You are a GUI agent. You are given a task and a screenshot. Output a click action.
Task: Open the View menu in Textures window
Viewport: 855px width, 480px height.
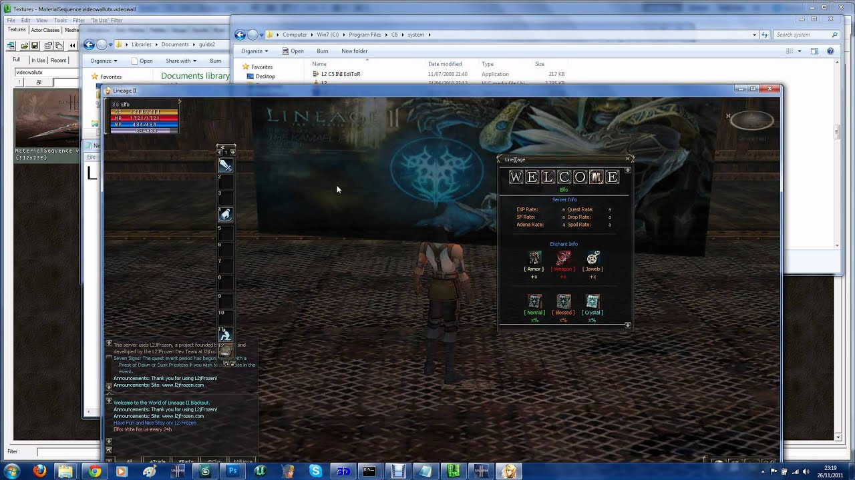42,21
